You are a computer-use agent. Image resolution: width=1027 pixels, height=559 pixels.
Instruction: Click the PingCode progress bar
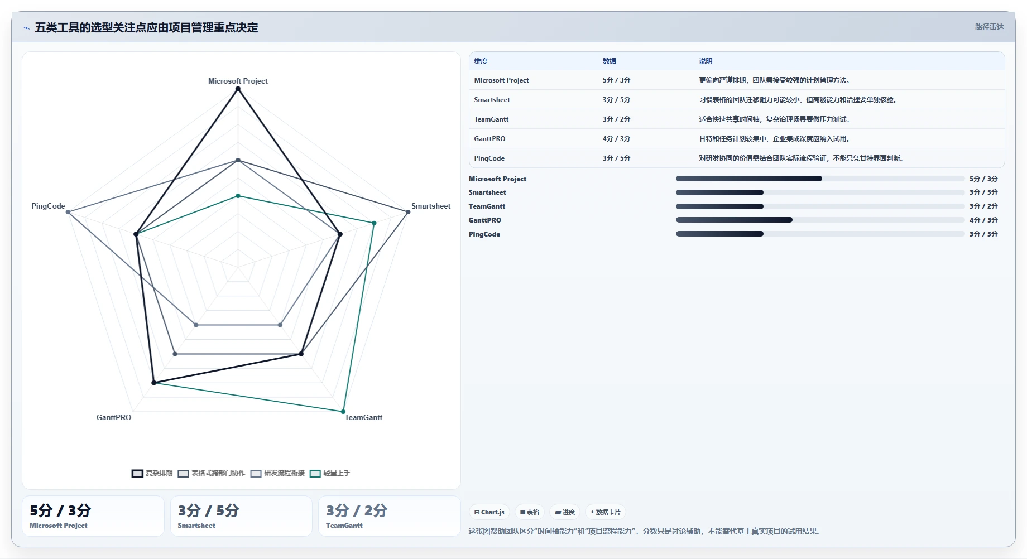[x=820, y=234]
